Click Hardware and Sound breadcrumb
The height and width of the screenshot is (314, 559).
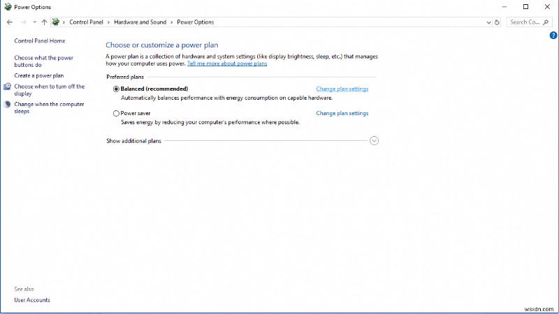pos(140,22)
